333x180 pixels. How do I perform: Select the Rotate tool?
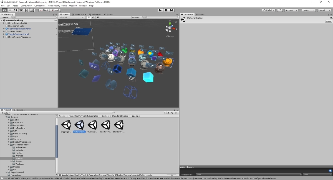click(x=16, y=10)
